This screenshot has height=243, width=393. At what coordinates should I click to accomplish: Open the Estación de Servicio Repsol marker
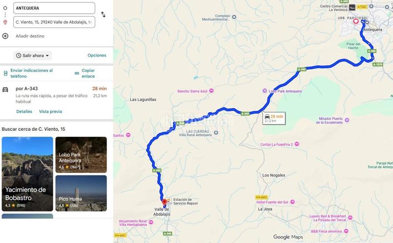(x=169, y=201)
